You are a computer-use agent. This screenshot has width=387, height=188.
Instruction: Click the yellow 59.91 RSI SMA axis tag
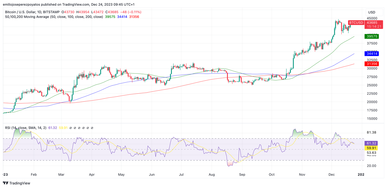click(371, 148)
